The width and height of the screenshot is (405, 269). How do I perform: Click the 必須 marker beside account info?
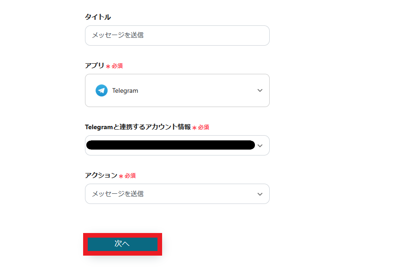[x=204, y=127]
